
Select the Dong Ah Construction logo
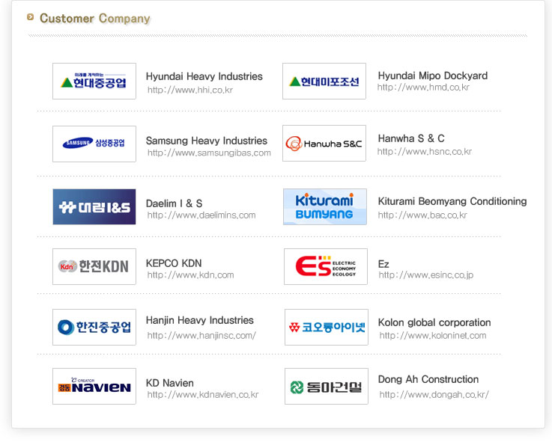327,386
